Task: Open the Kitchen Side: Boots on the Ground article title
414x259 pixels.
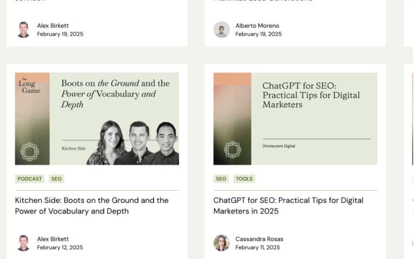Action: tap(92, 206)
